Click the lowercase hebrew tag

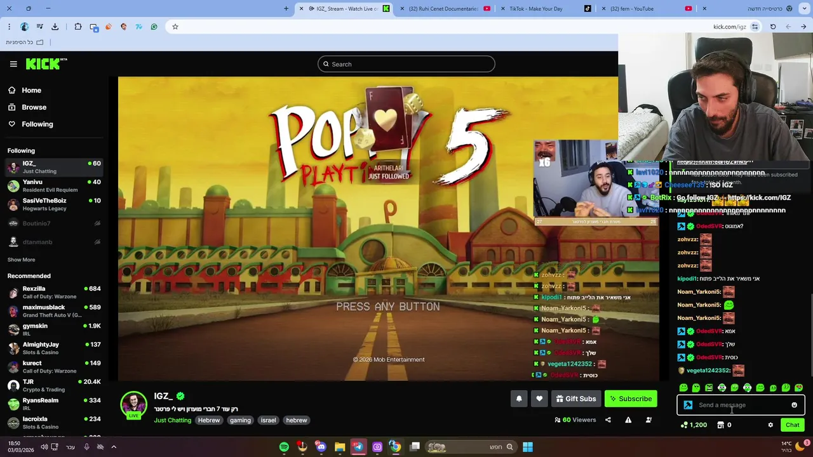[296, 420]
